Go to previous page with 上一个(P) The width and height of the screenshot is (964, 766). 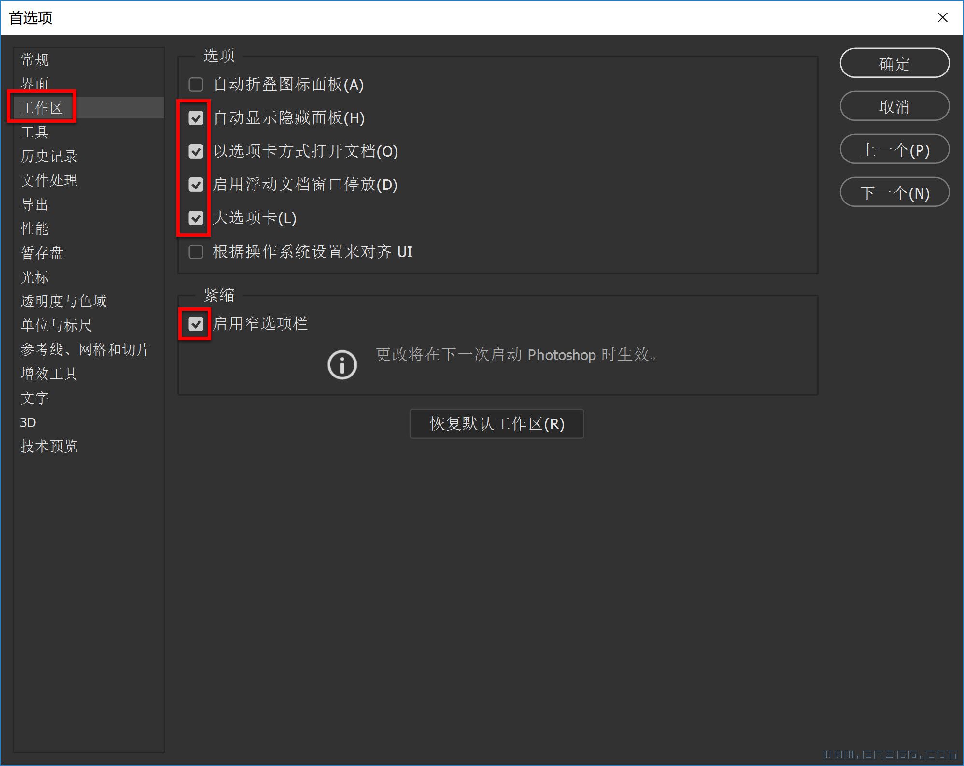[894, 149]
